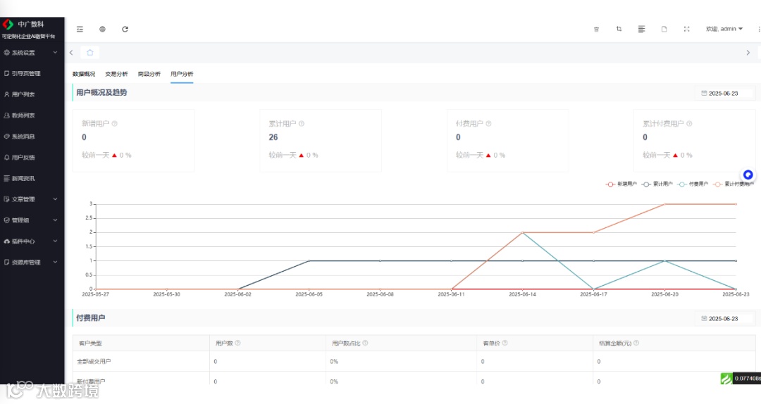Click the trash icon in the top-right toolbar
Screen dimensions: 761x404
point(597,29)
